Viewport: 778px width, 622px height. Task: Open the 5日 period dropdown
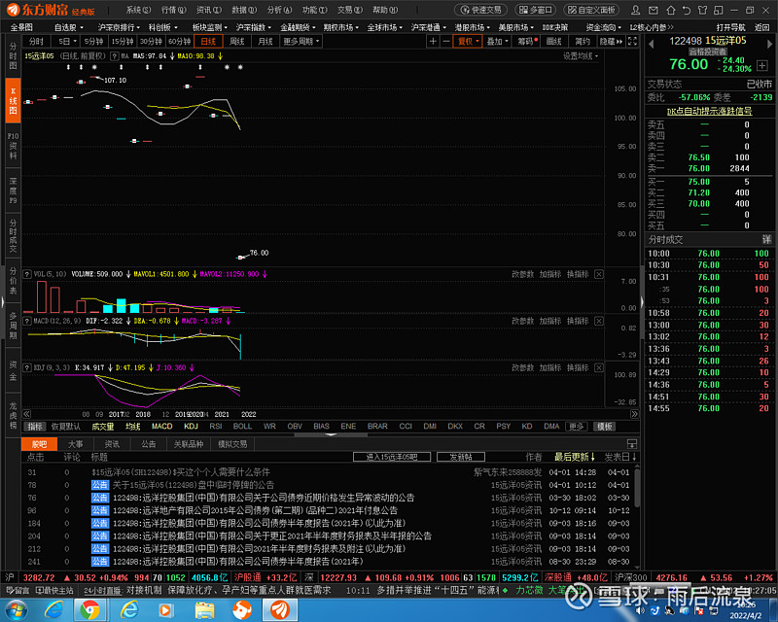pos(67,41)
